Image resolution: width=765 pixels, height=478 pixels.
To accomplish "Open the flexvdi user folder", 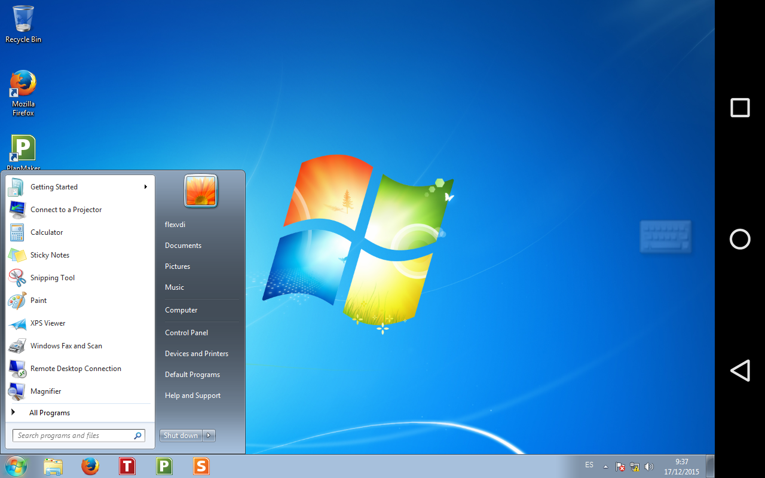I will point(175,225).
